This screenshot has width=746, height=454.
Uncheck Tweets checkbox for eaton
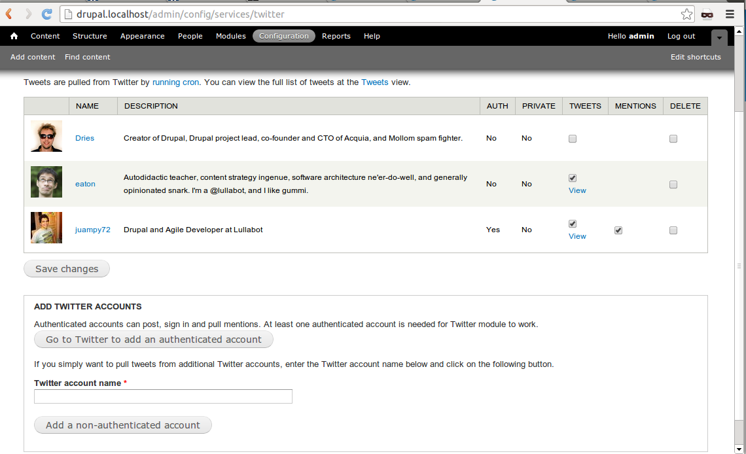[x=573, y=178]
